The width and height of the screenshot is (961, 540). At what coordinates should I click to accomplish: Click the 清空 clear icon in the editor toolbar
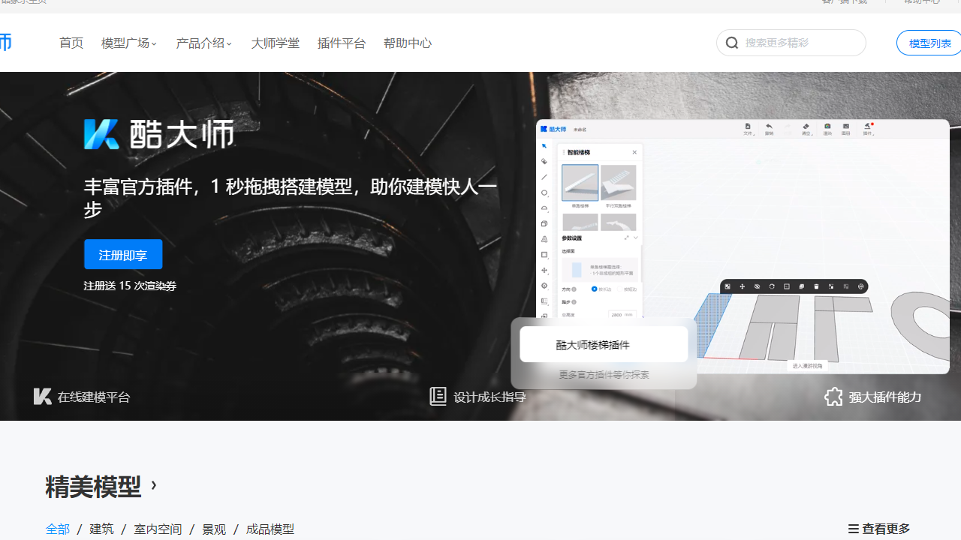(x=806, y=126)
